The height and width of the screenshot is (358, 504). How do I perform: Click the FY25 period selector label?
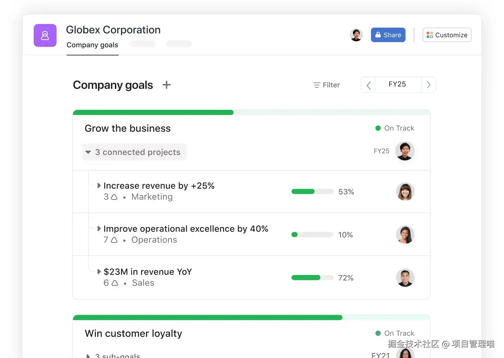click(397, 84)
